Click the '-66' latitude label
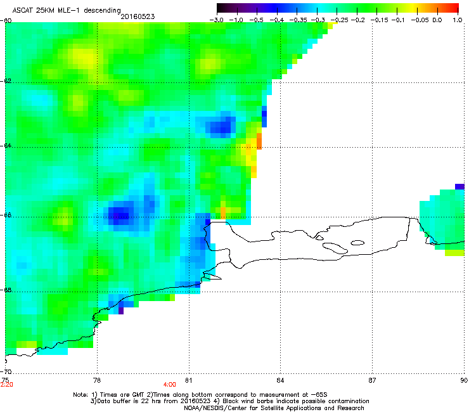Viewport: 469px width, 412px height. click(6, 215)
